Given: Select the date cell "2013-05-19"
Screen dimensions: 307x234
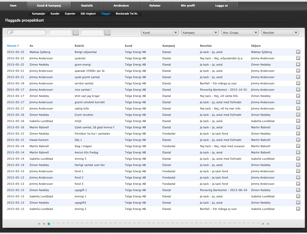Looking at the screenshot, I should coord(16,83).
